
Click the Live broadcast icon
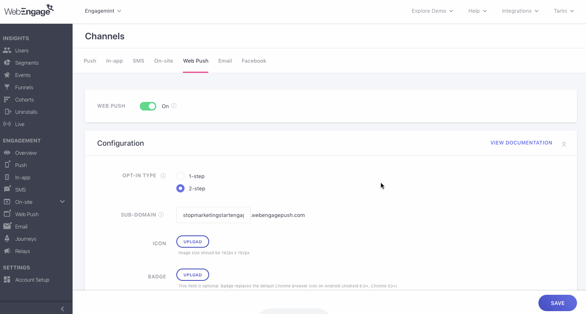[7, 124]
